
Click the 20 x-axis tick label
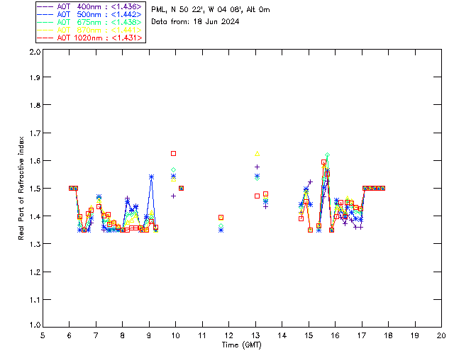(441, 335)
